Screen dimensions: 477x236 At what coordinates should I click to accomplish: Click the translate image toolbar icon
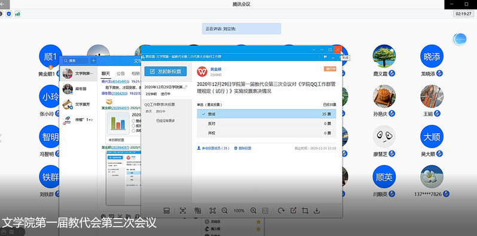click(x=198, y=210)
